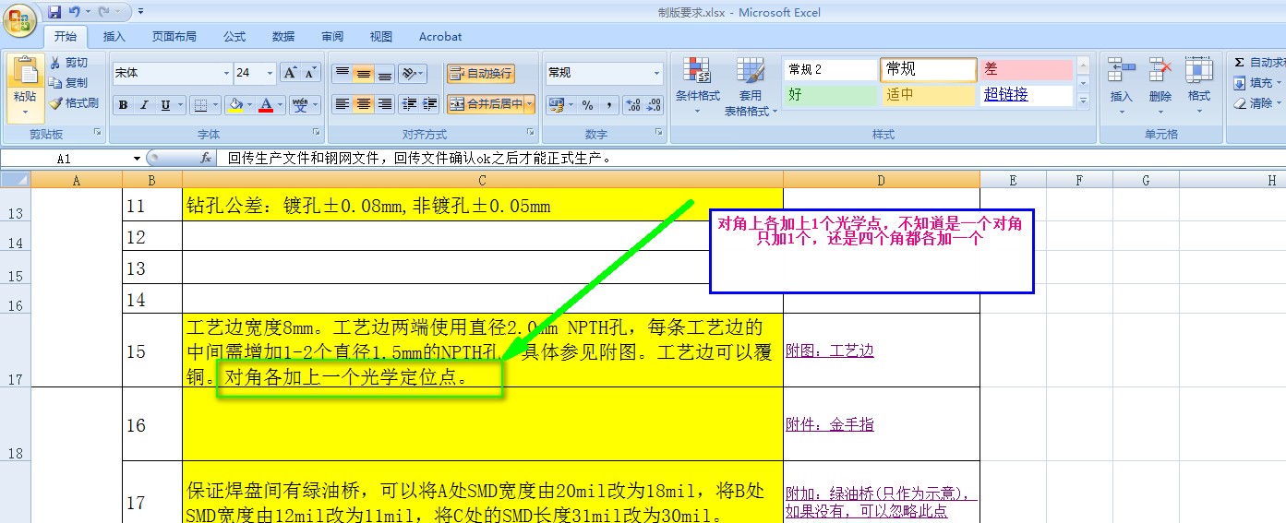Image resolution: width=1286 pixels, height=523 pixels.
Task: Click the 自动求和 AutoSum button
Action: pyautogui.click(x=1259, y=62)
